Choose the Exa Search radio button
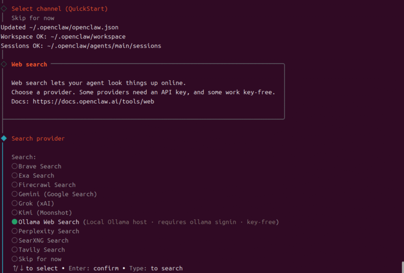Viewport: 404px width, 273px height. tap(15, 176)
